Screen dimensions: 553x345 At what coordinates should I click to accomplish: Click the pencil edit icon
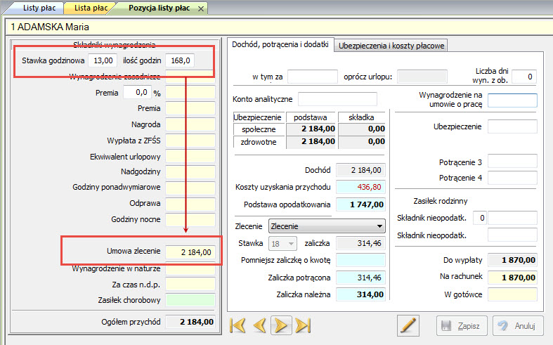click(x=408, y=325)
